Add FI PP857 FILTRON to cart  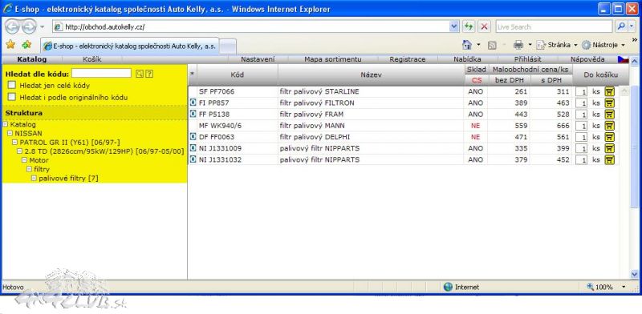610,103
